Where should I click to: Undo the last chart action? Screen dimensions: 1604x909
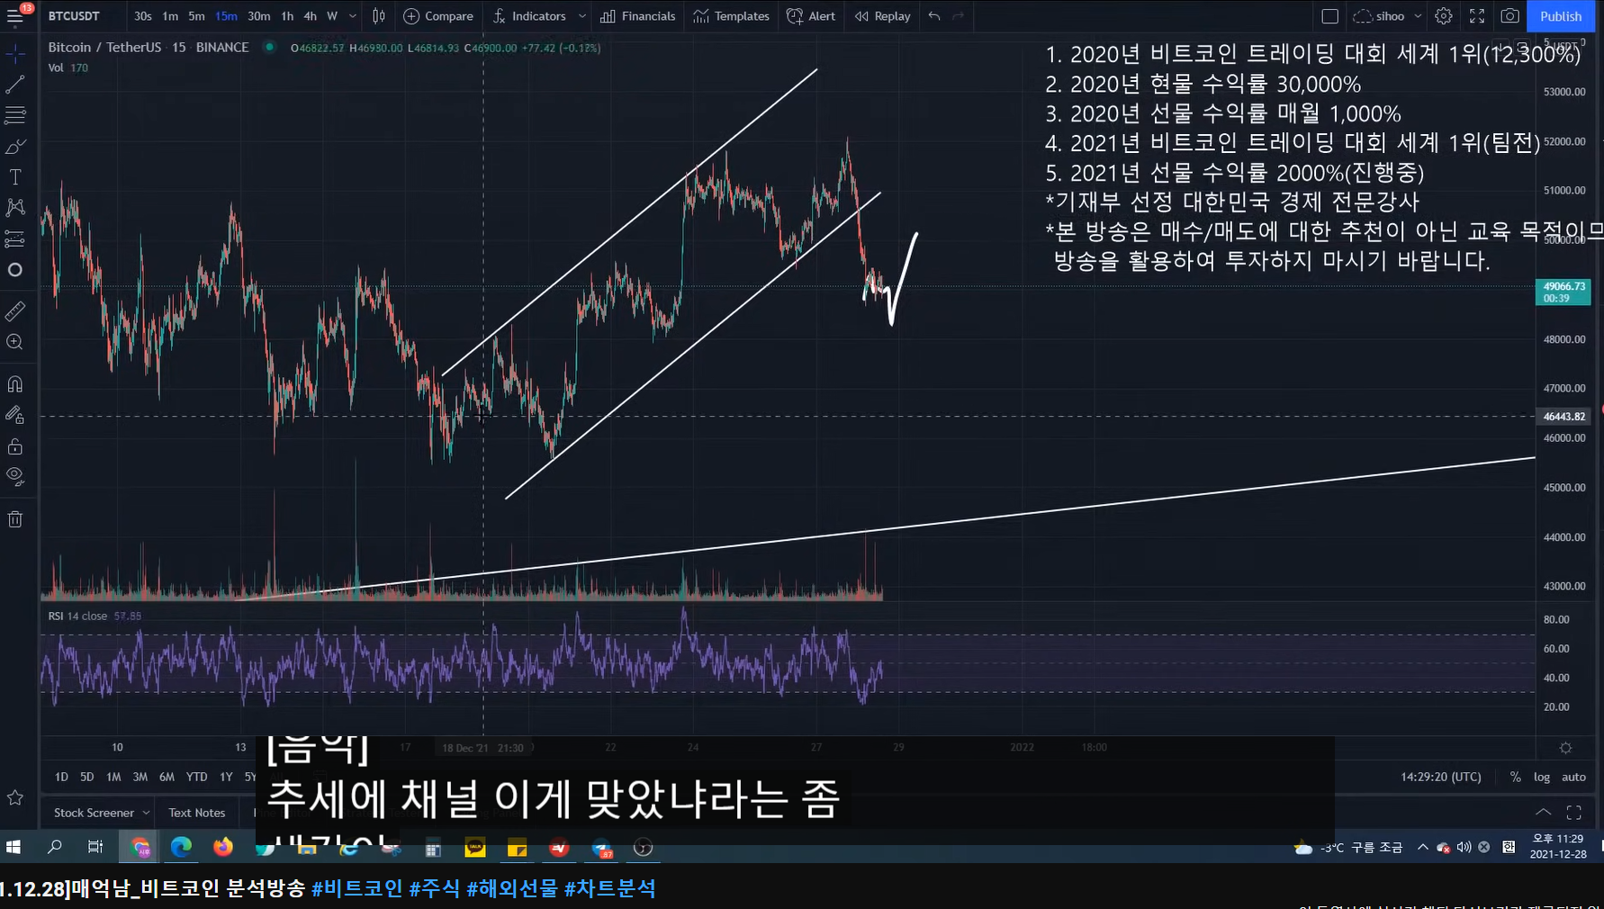pos(934,16)
